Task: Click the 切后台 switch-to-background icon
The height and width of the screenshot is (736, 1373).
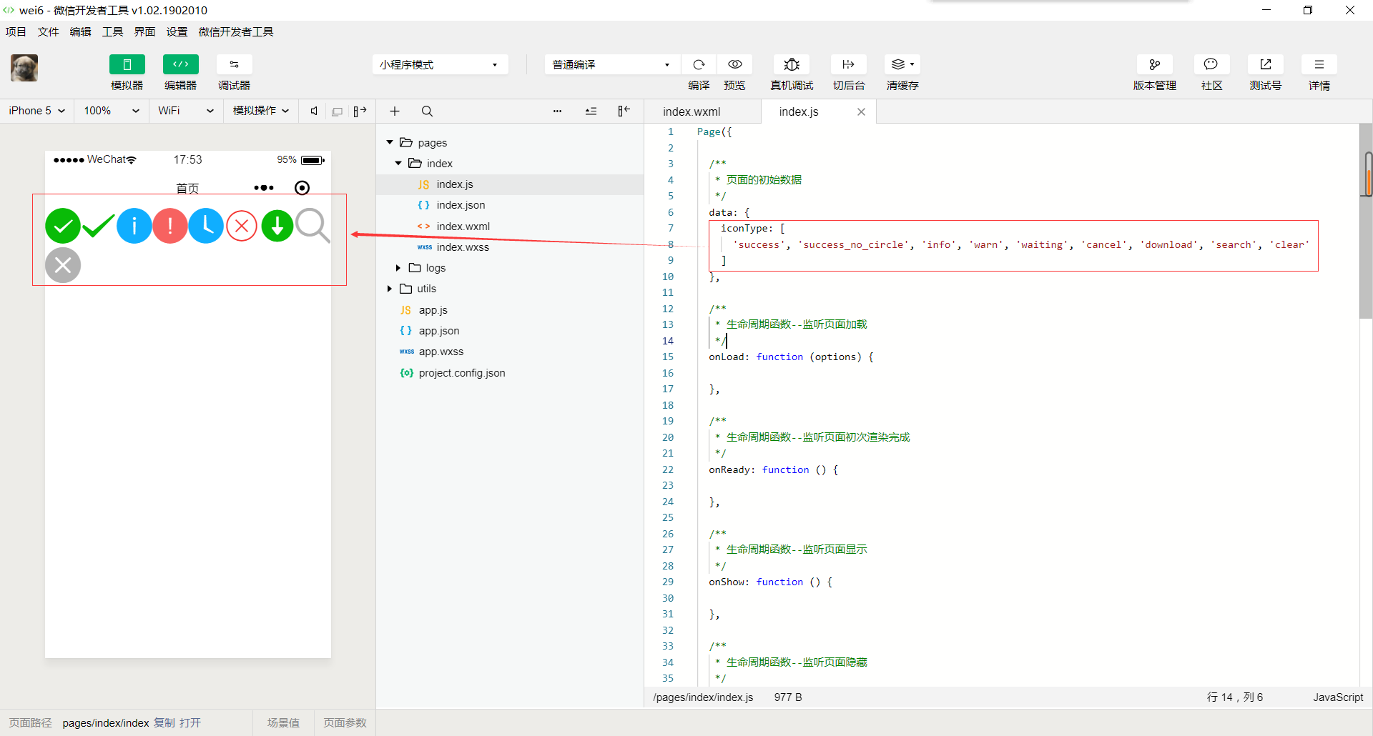Action: click(849, 64)
